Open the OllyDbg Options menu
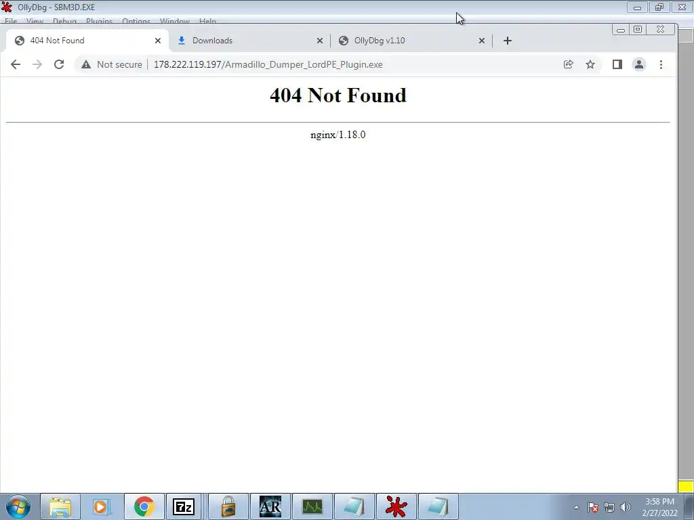Screen dimensions: 694x520 pos(136,21)
